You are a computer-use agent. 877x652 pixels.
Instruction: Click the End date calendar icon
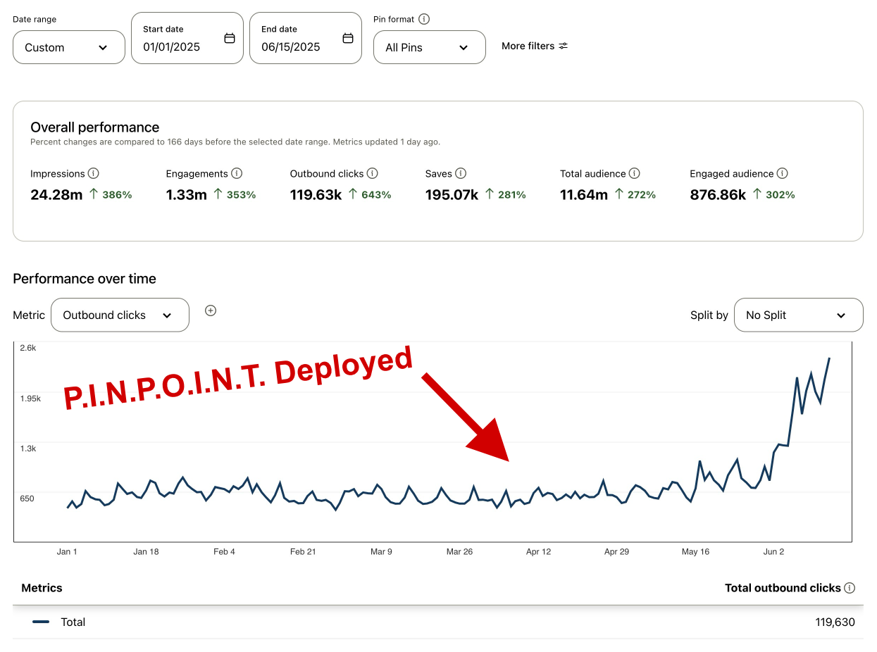(348, 38)
